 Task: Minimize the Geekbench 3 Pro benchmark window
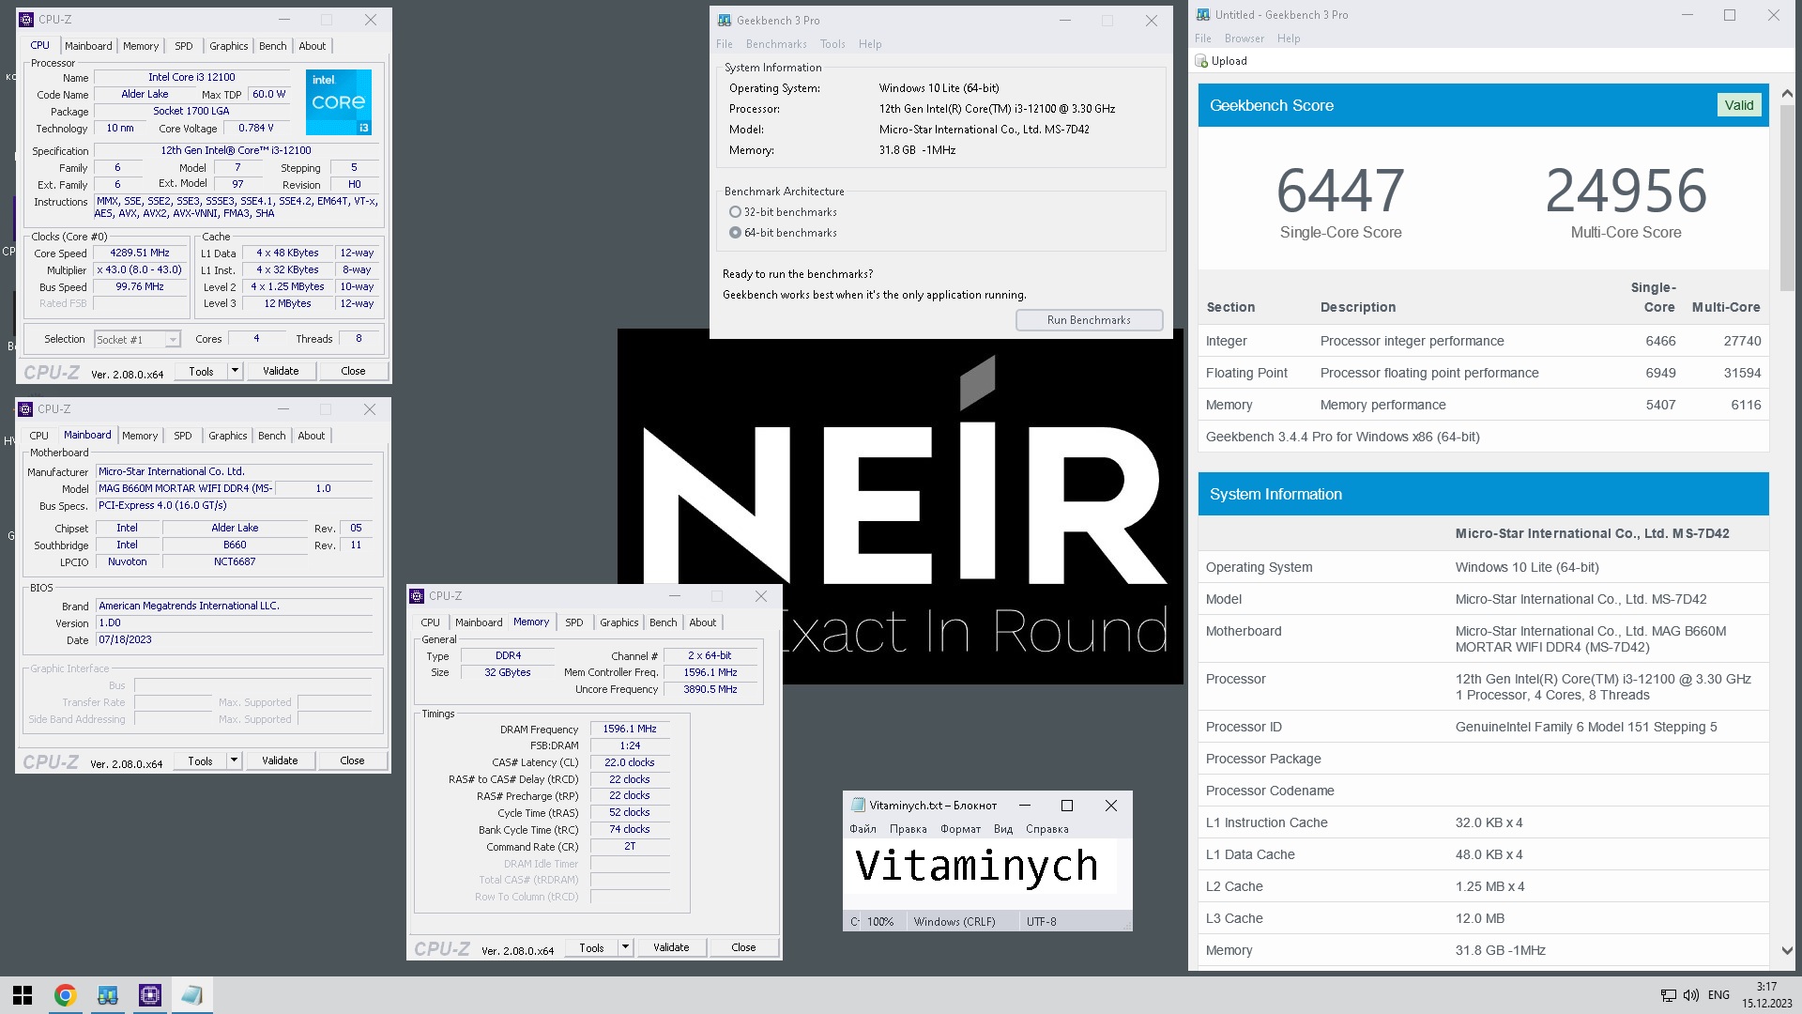coord(1065,21)
